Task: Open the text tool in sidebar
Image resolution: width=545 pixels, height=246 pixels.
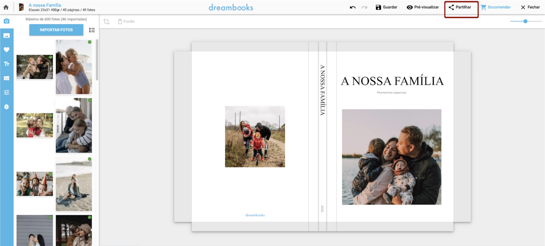Action: 7,64
